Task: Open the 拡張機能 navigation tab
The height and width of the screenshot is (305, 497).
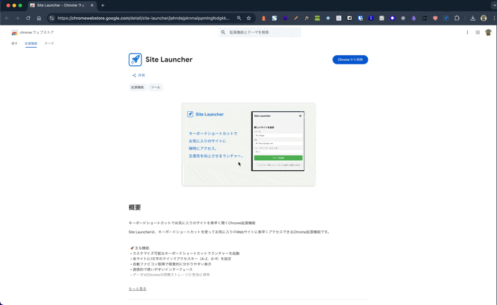Action: 31,43
